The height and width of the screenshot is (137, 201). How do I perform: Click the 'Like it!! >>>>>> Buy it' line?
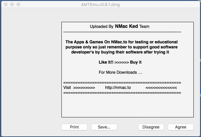pos(120,62)
